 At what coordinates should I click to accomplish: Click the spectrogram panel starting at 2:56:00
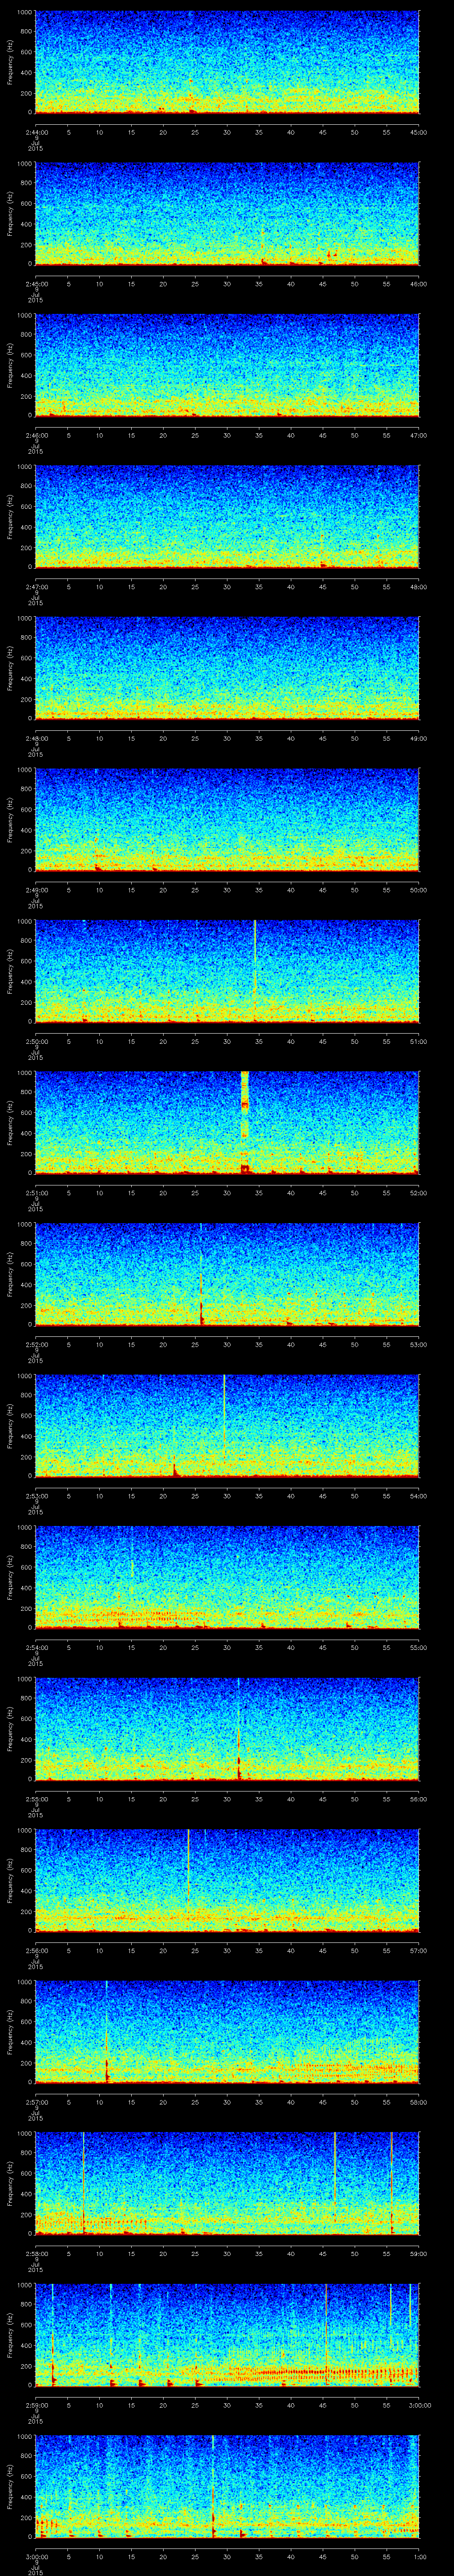tap(227, 1881)
